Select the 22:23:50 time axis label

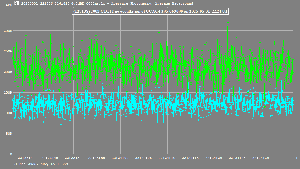coord(73,158)
